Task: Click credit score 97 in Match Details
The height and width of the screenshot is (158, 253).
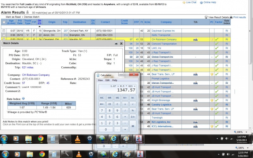Action: tap(23, 83)
